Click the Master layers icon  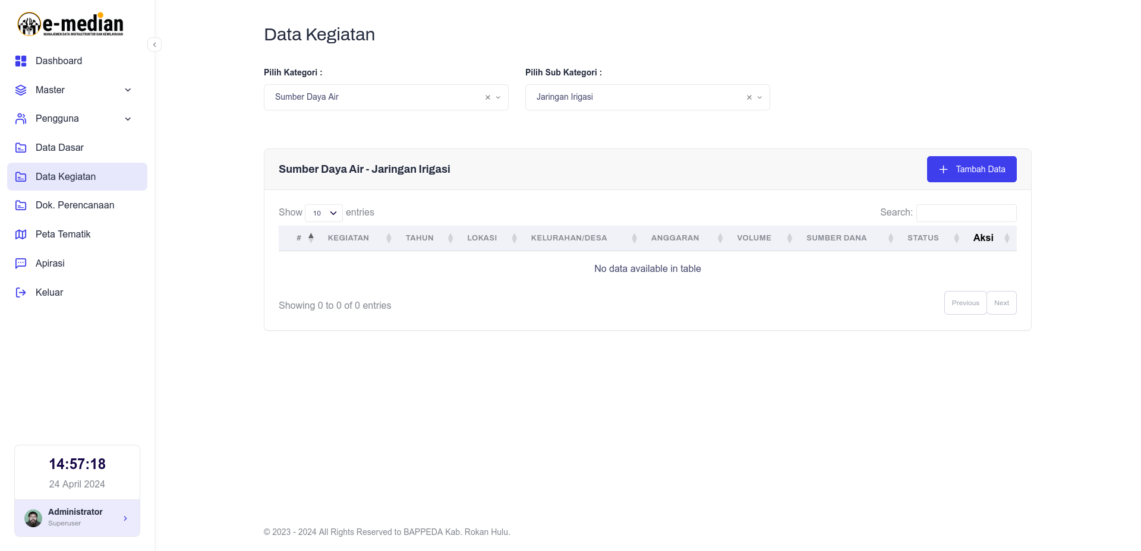coord(21,90)
